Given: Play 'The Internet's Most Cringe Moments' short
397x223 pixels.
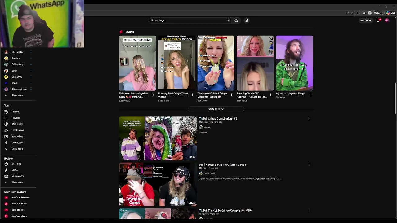Looking at the screenshot, I should (x=216, y=63).
